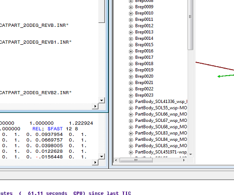Select the Brep0014 tree item

144,38
